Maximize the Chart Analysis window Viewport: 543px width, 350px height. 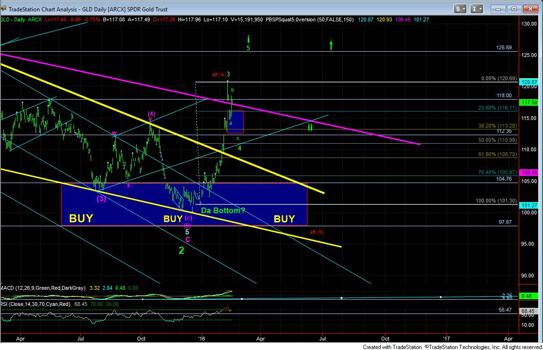point(514,9)
